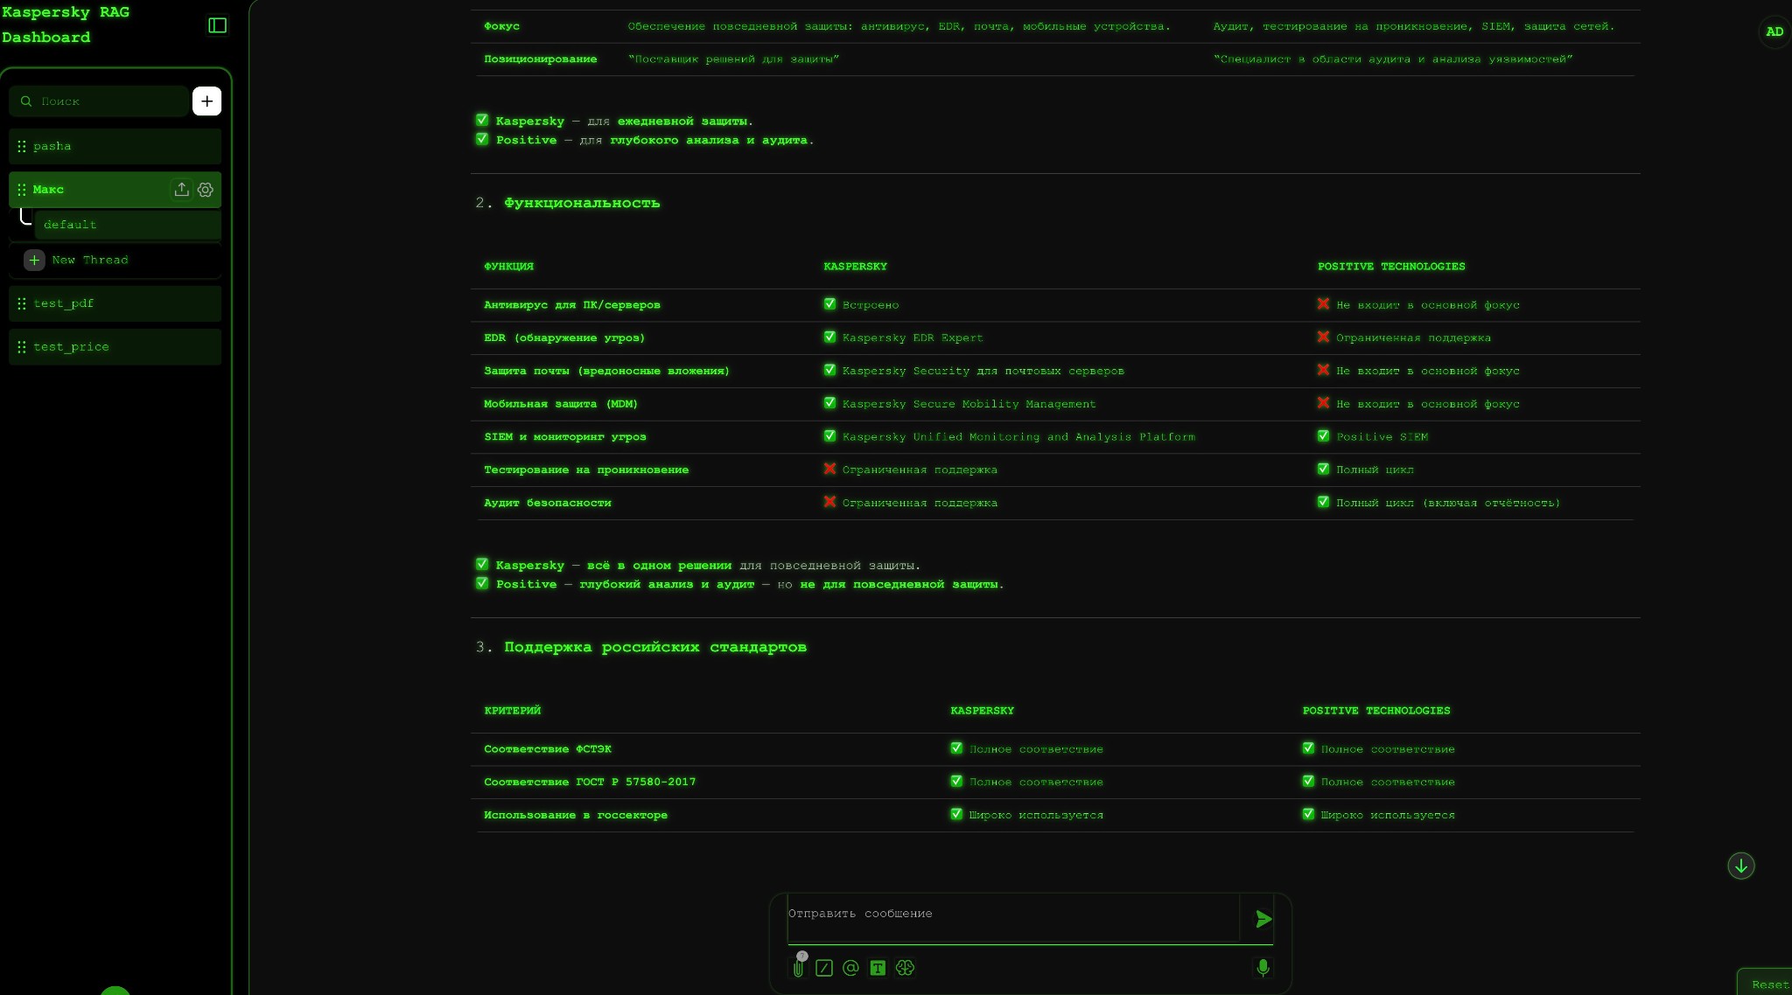Click the brain icon in message toolbar
The width and height of the screenshot is (1792, 995).
coord(906,968)
